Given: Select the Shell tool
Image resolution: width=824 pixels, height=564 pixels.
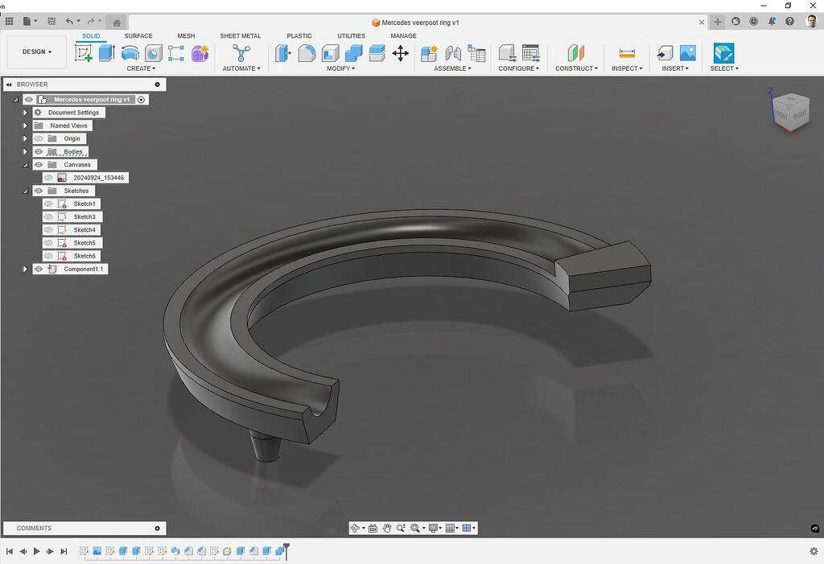Looking at the screenshot, I should (x=330, y=53).
